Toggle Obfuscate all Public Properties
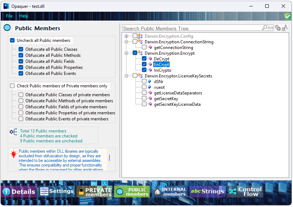Screen dimensions: 293x207 [x=21, y=67]
